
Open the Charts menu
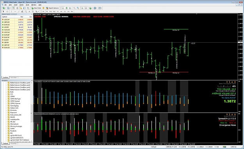click(21, 5)
